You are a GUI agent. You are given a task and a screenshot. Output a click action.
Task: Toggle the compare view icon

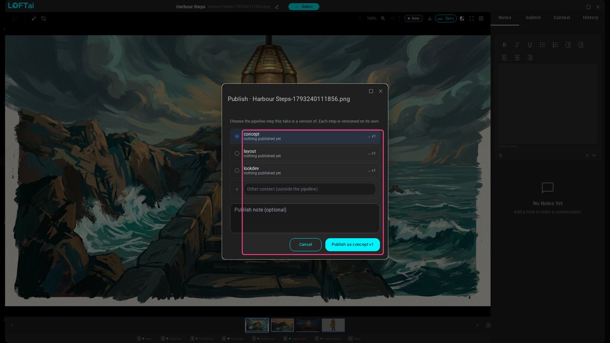pos(462,19)
